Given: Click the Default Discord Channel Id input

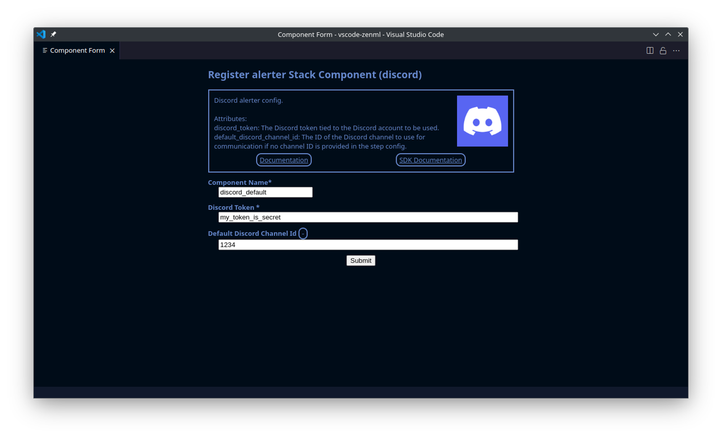Looking at the screenshot, I should click(x=368, y=244).
